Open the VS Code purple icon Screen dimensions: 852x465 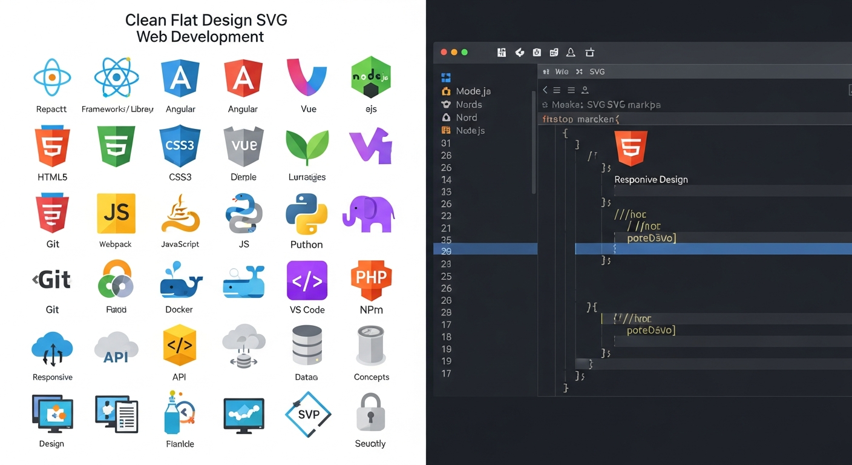pos(307,280)
